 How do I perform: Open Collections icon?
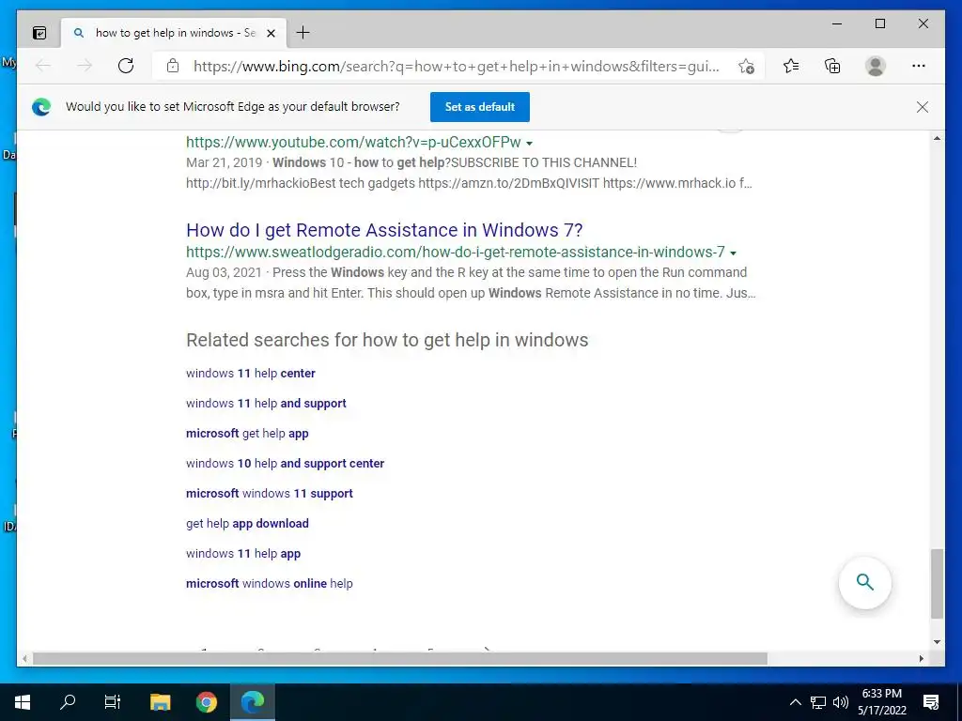point(832,66)
